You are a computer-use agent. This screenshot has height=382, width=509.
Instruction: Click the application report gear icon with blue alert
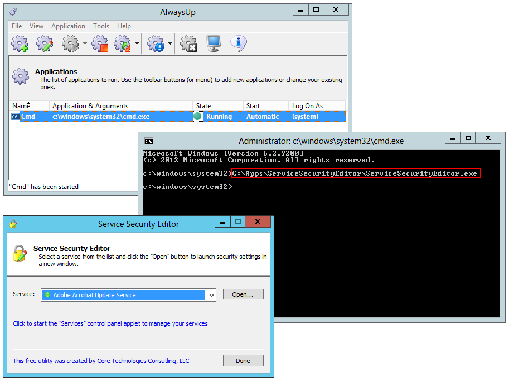tap(156, 43)
